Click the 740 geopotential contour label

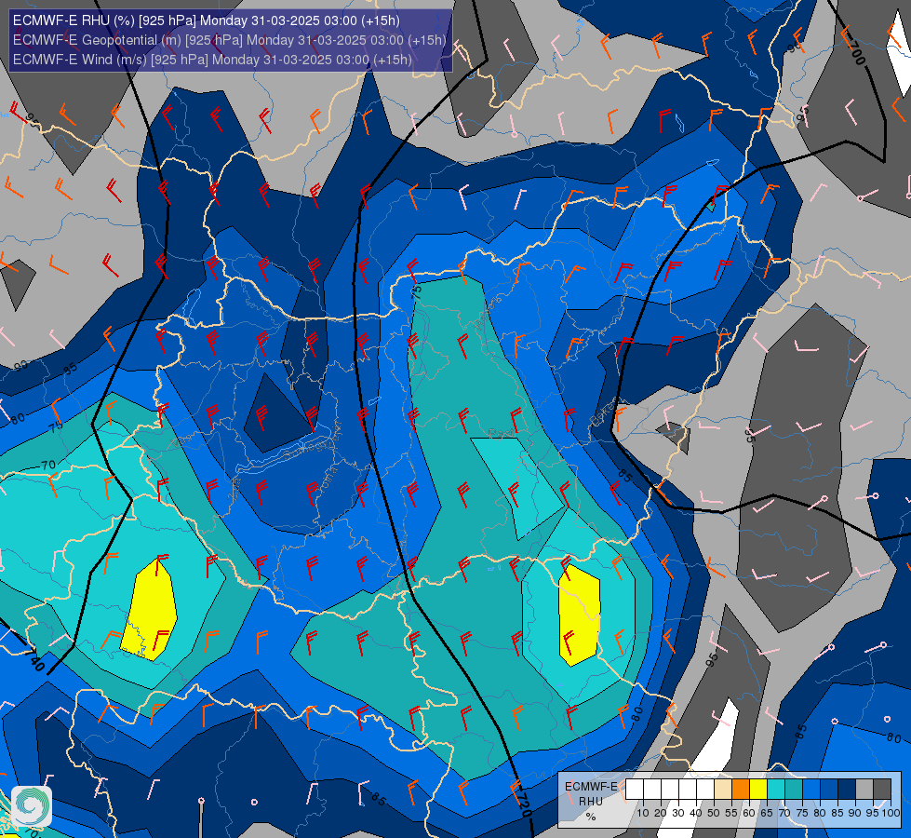click(34, 661)
